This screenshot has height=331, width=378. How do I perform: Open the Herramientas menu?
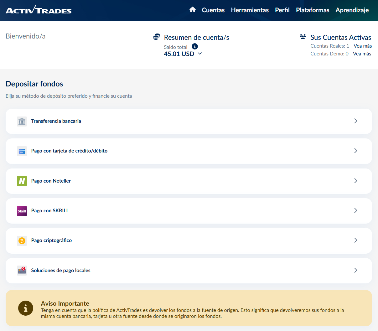pos(250,10)
